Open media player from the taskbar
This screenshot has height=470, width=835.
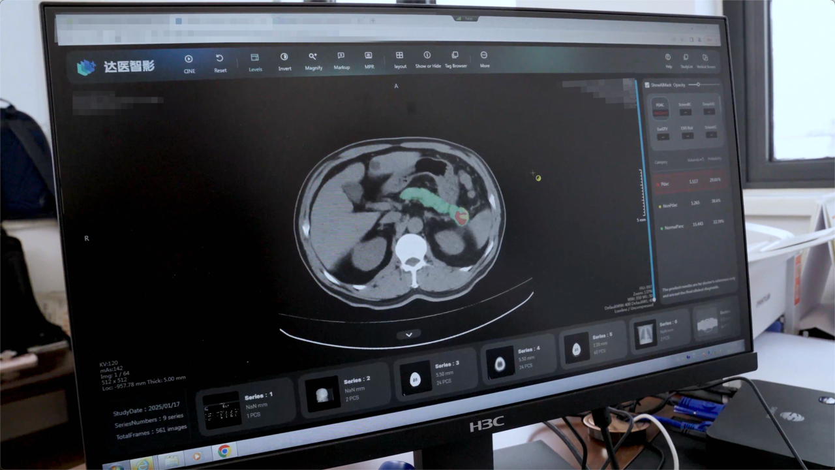[196, 456]
